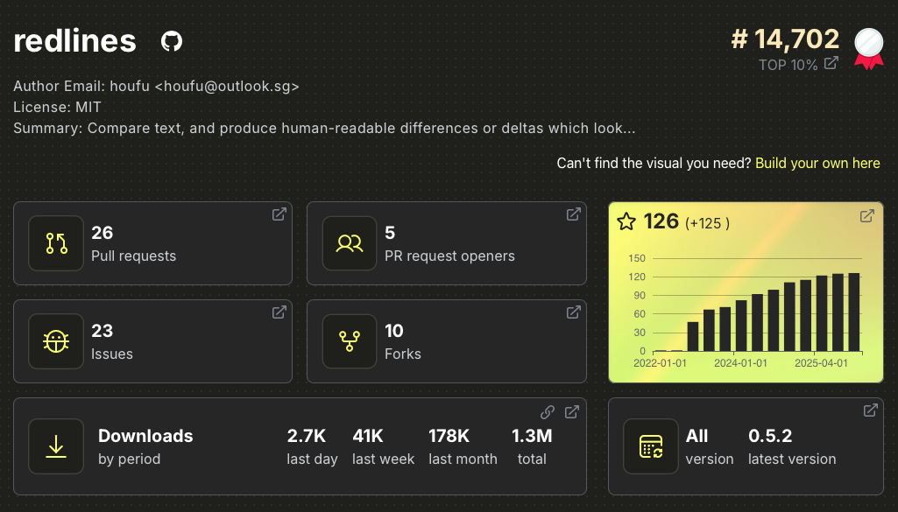Click the 'Build your own here' link
Screen dimensions: 898x512
[817, 164]
